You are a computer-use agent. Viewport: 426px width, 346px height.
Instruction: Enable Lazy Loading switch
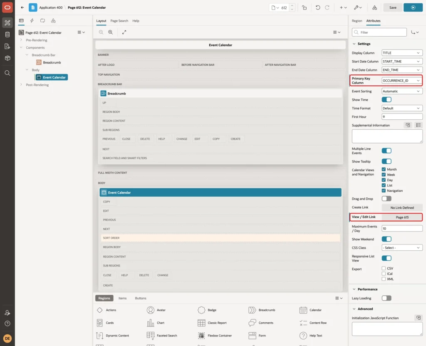click(x=386, y=298)
